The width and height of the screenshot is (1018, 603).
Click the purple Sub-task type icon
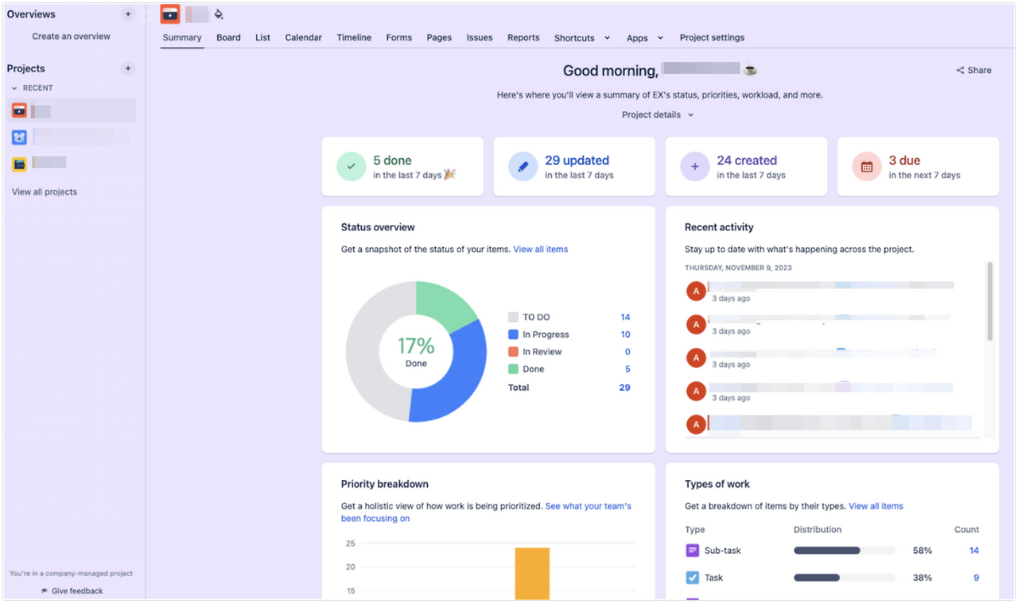(x=692, y=551)
